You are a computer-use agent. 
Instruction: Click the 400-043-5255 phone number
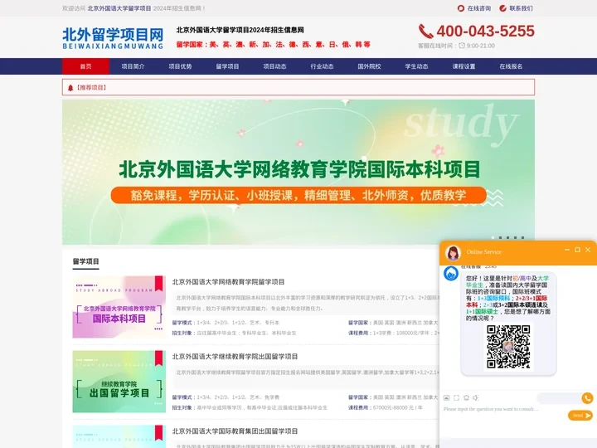pos(485,32)
